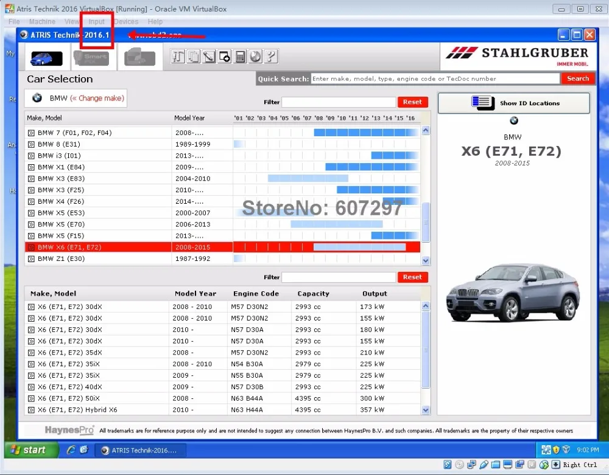The height and width of the screenshot is (475, 609).
Task: Select X6 Hybrid X6 N63 H44A row
Action: (x=222, y=410)
